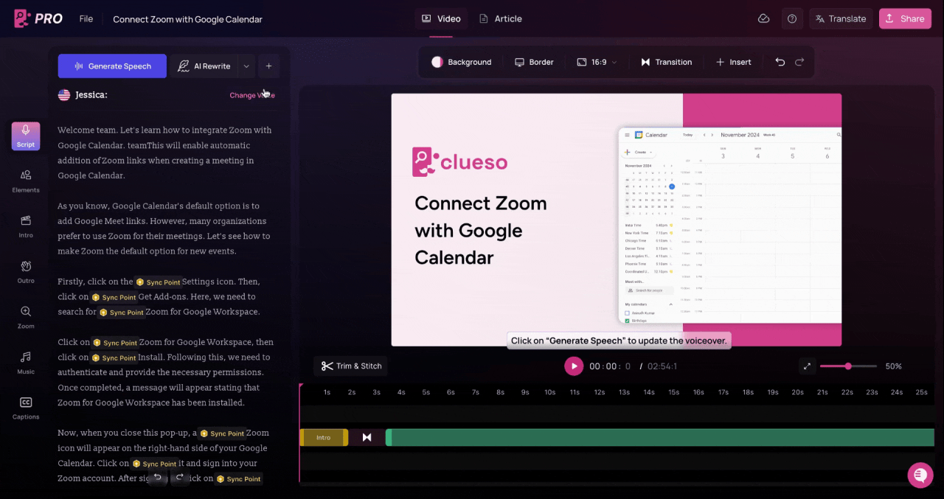
Task: Play the video preview
Action: point(574,366)
